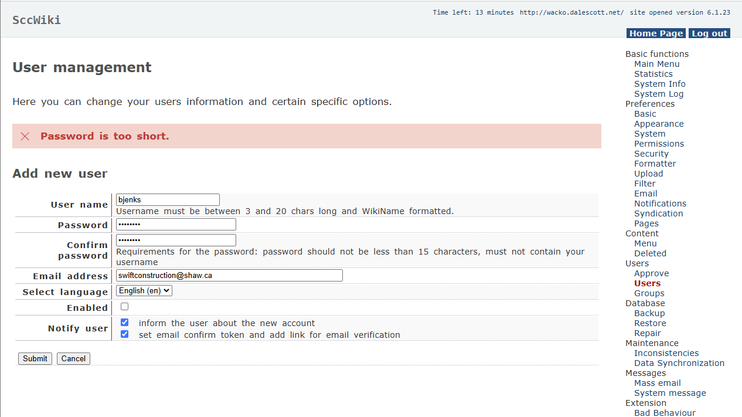Focus the Password field

176,225
